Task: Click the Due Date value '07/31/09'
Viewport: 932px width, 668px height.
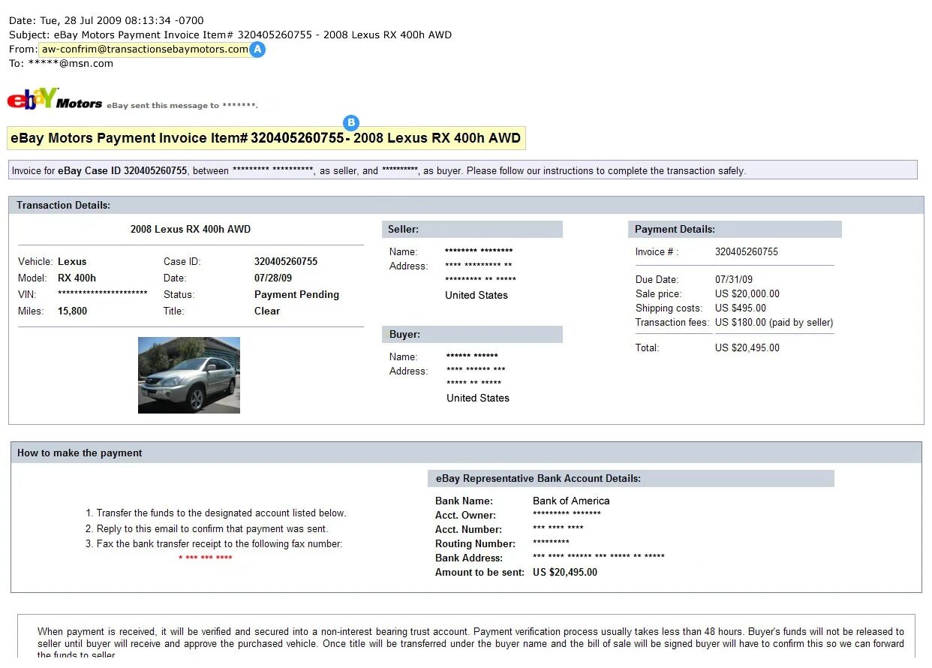Action: pyautogui.click(x=734, y=280)
